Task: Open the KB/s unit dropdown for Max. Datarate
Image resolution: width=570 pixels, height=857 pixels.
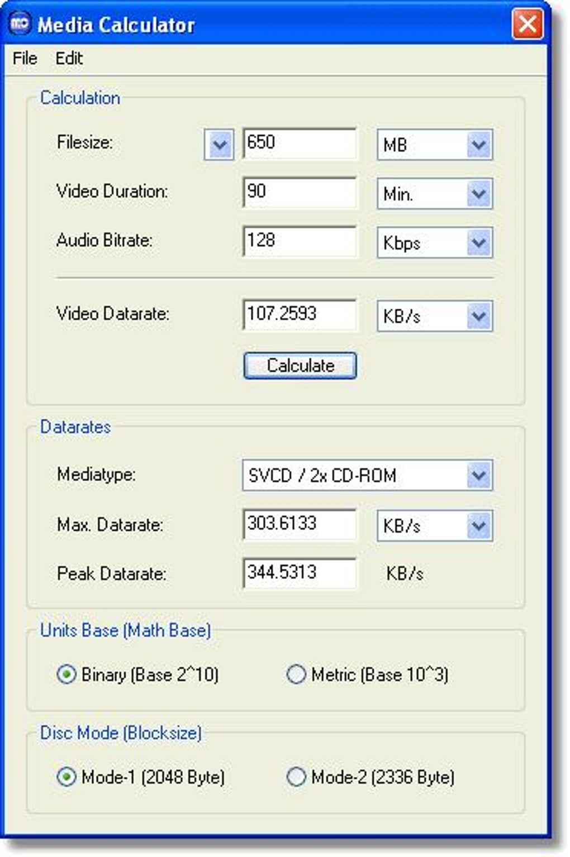Action: [478, 525]
